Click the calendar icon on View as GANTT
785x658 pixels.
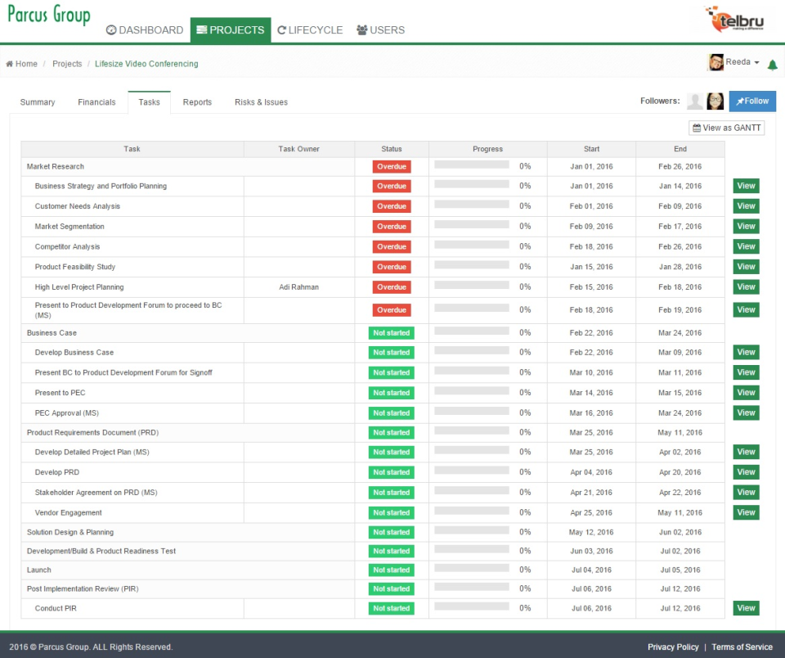click(x=696, y=128)
